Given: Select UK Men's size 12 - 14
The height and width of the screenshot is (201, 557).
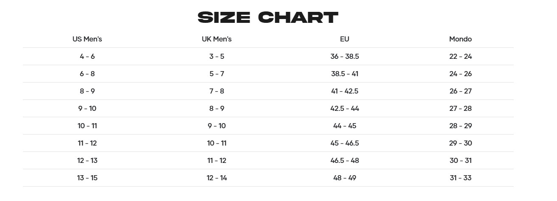Looking at the screenshot, I should coord(217,178).
